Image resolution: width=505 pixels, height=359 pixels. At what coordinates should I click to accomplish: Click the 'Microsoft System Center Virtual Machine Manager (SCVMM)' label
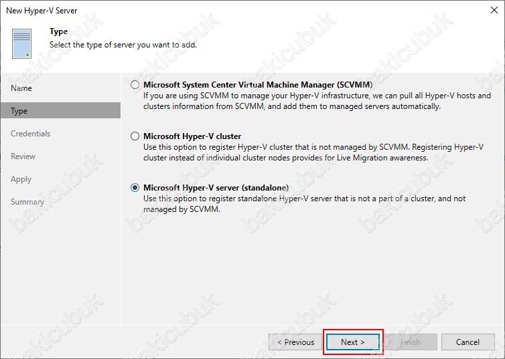click(x=258, y=85)
